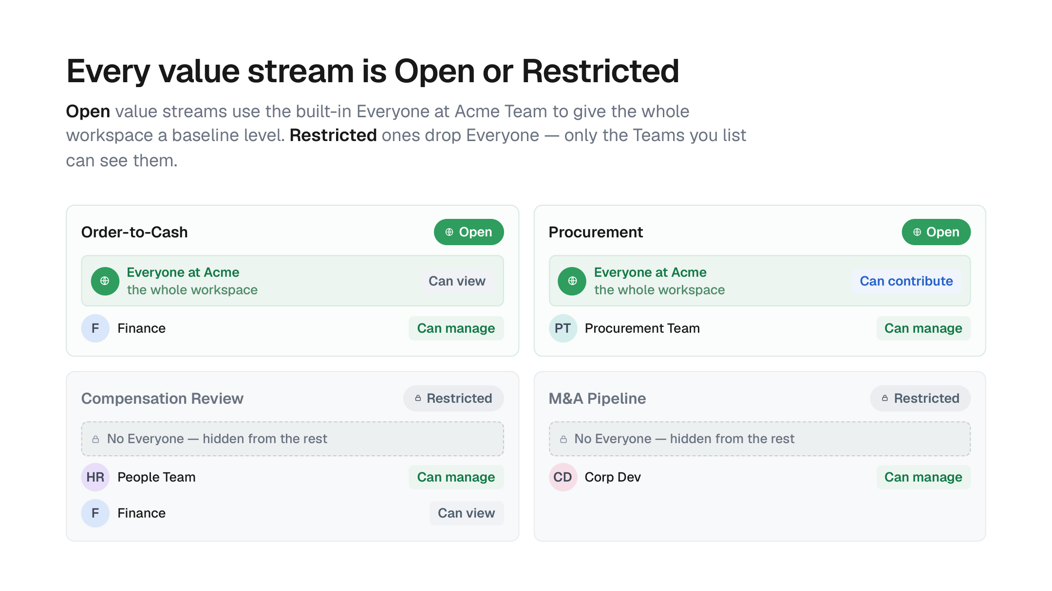Viewport: 1052px width, 591px height.
Task: Click the HR People Team avatar
Action: tap(95, 477)
